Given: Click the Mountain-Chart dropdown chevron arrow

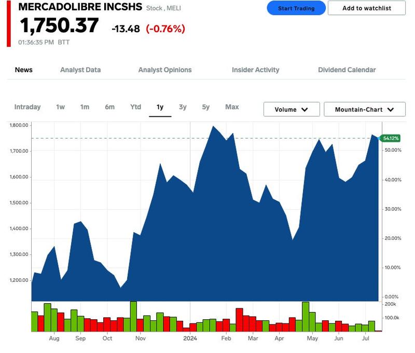Looking at the screenshot, I should tap(391, 110).
